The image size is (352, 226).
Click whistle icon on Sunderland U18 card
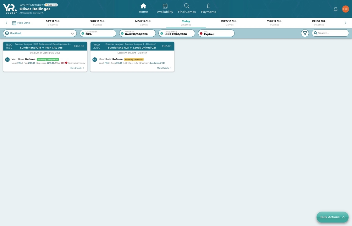[8, 60]
